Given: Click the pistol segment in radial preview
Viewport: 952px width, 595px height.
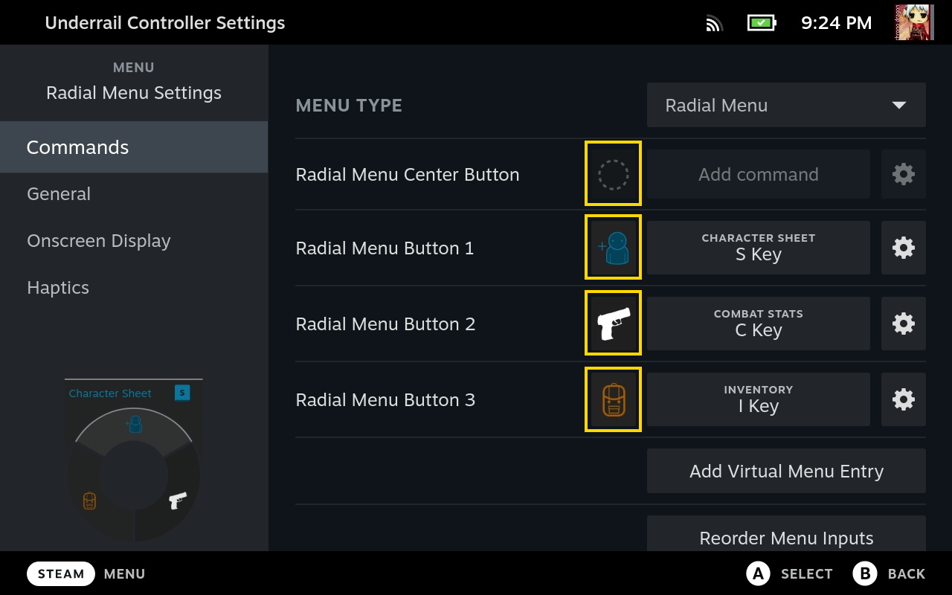Looking at the screenshot, I should click(x=177, y=500).
